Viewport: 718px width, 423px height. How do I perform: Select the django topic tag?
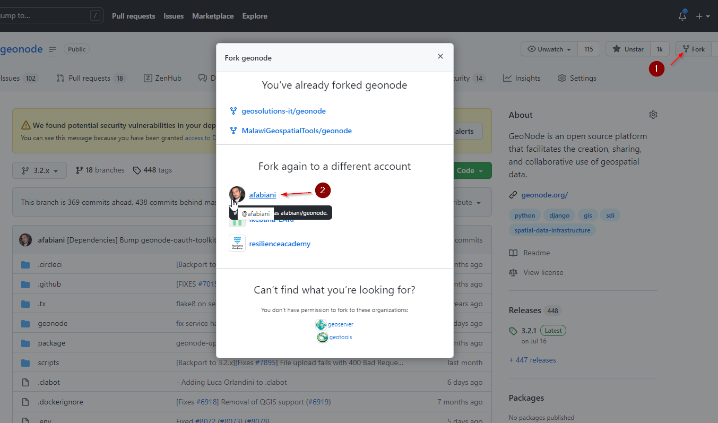pyautogui.click(x=558, y=215)
